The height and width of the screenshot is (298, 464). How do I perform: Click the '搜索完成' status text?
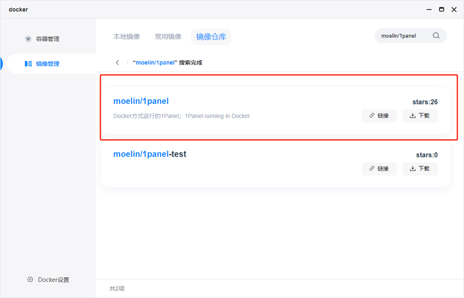coord(190,62)
